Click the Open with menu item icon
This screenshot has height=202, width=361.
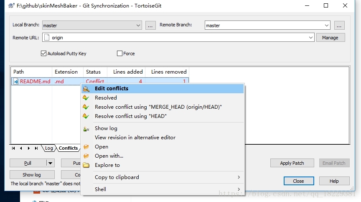click(x=86, y=156)
